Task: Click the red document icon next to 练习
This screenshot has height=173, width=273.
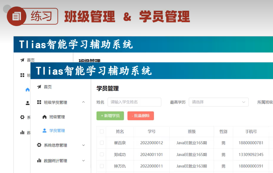Action: point(17,16)
